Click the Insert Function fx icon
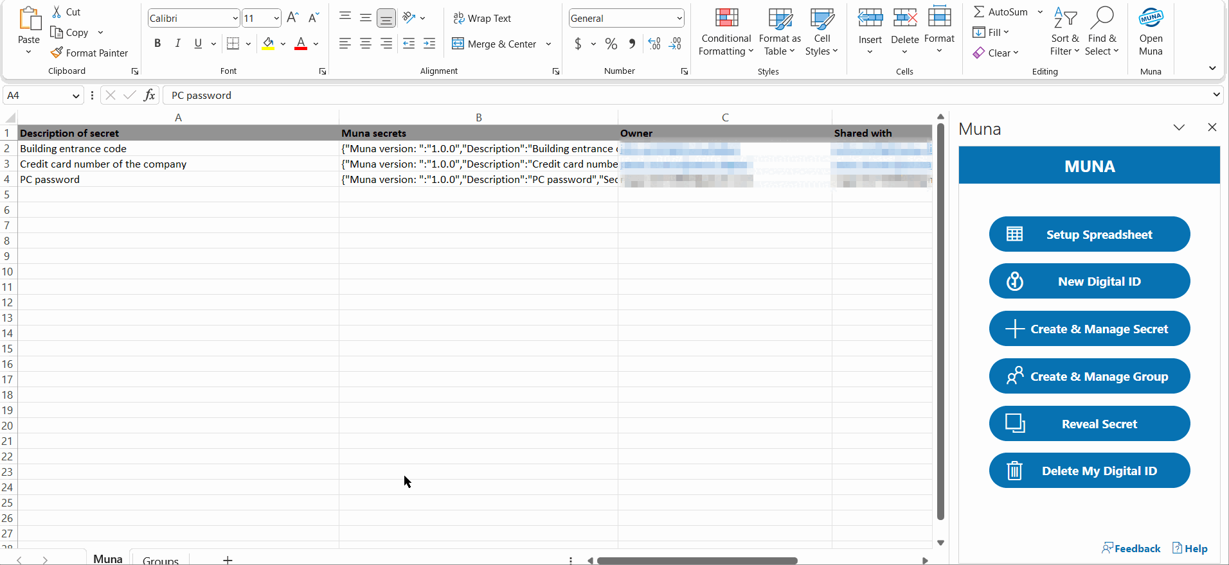Viewport: 1229px width, 565px height. pyautogui.click(x=150, y=95)
